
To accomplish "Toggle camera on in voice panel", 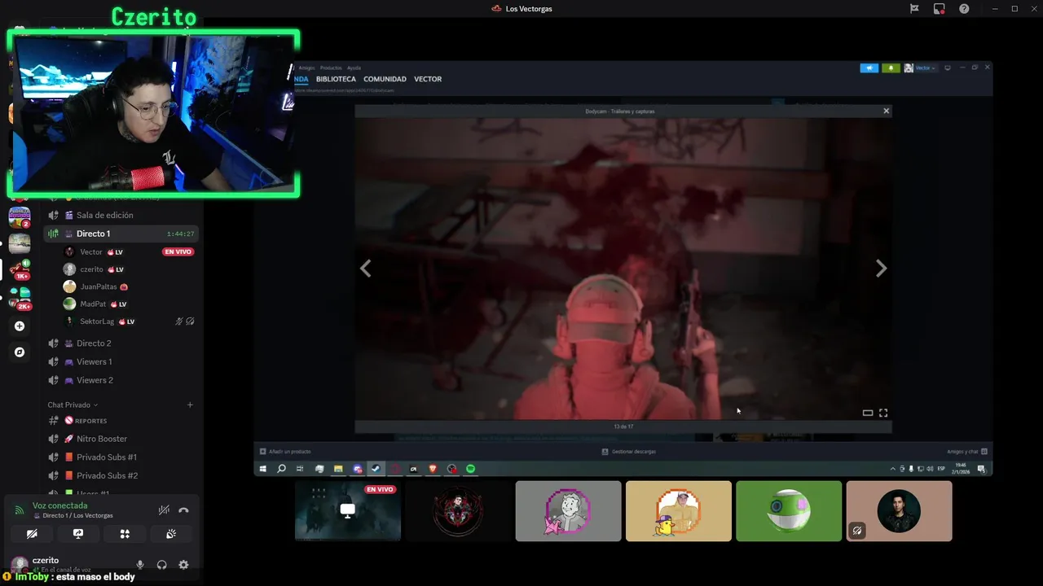I will pyautogui.click(x=32, y=534).
